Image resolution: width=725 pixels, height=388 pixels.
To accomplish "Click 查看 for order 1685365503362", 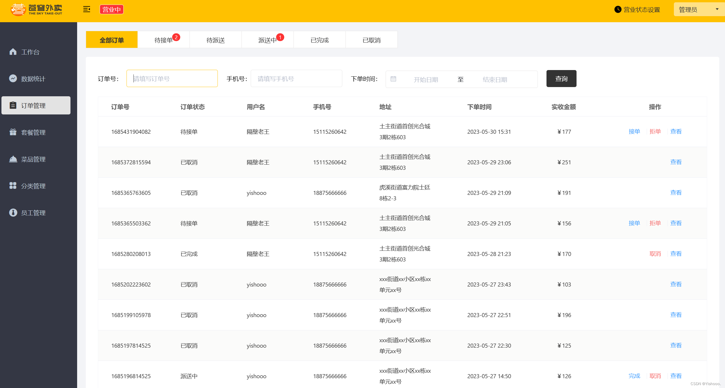I will tap(676, 223).
